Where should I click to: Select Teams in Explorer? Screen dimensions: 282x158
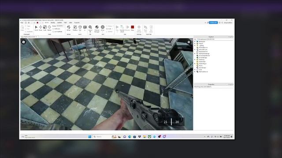(x=200, y=66)
